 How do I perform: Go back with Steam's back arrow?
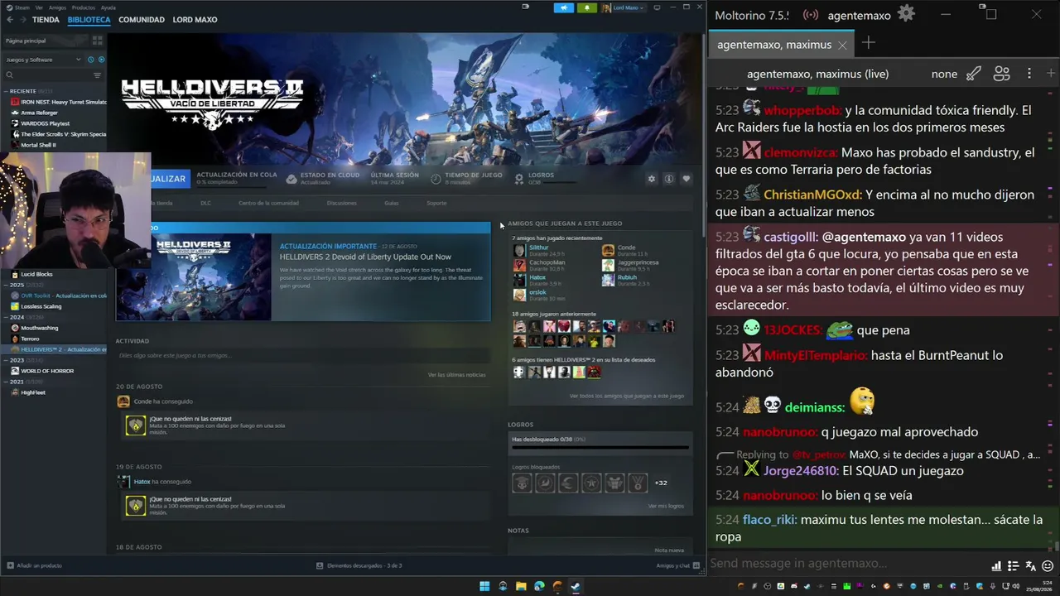[x=10, y=20]
